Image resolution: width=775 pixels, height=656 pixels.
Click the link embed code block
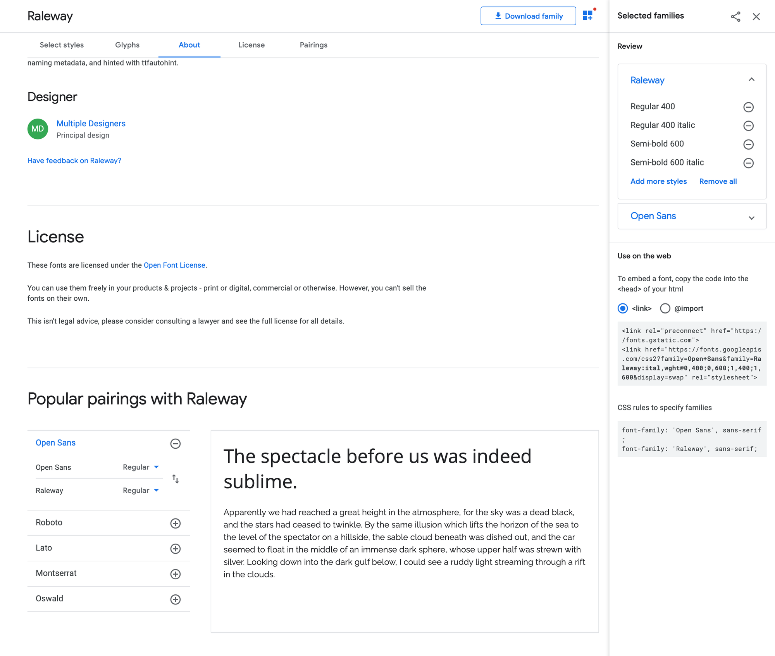point(692,354)
